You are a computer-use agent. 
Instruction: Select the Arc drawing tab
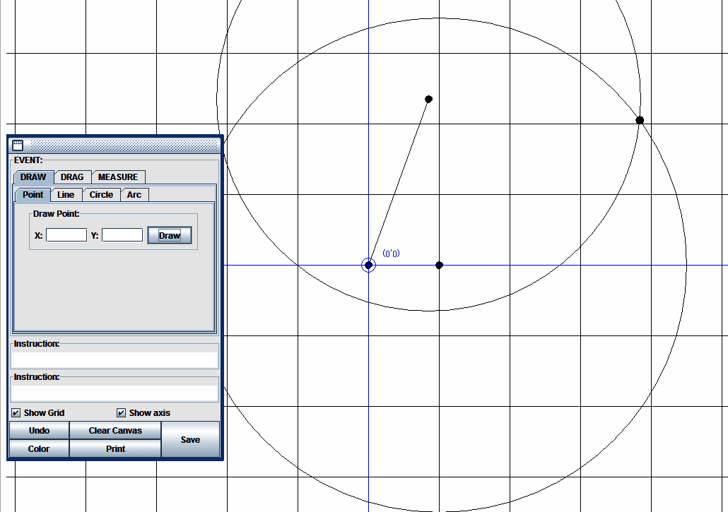(134, 195)
